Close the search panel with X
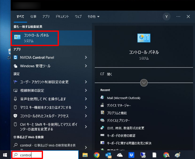Screen dimensions: 195x159 tap(188, 16)
